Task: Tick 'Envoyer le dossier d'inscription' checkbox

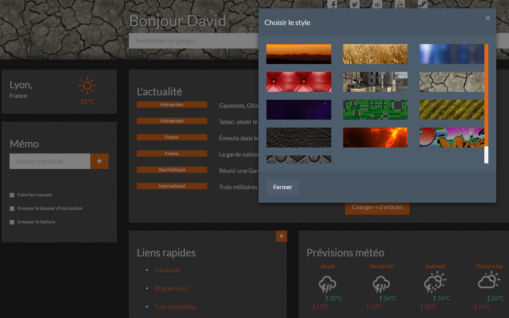Action: (x=12, y=209)
